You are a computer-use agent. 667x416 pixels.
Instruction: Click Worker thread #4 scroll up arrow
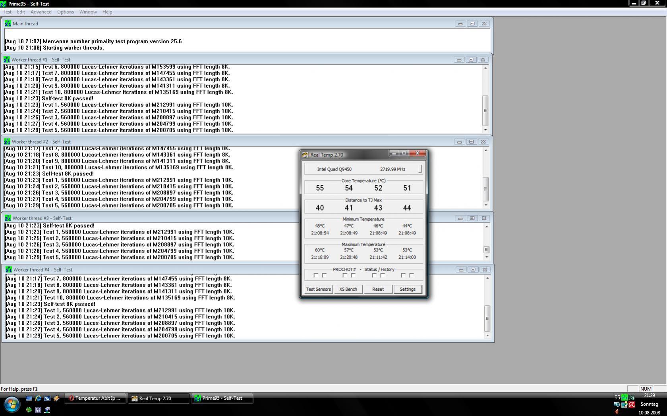pyautogui.click(x=487, y=278)
